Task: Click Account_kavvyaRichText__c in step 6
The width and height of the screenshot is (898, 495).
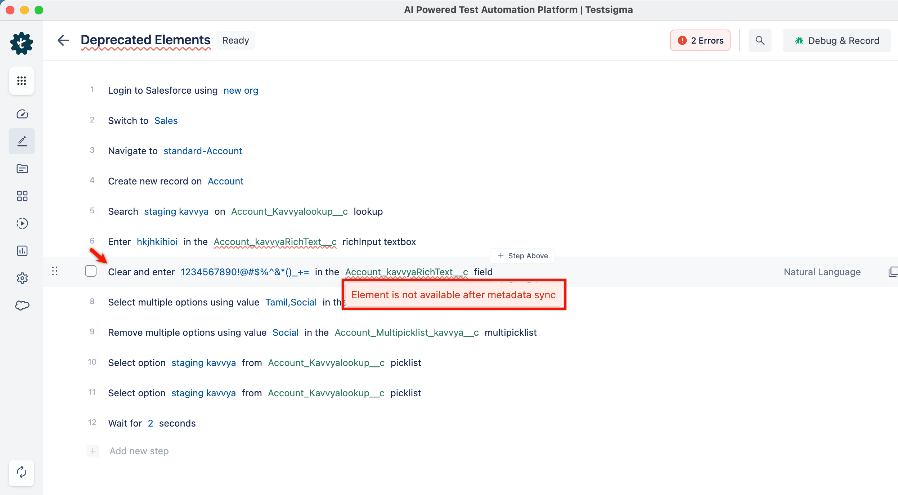Action: tap(275, 242)
